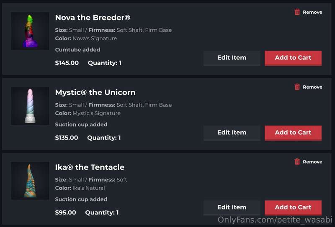Select the Ika the Tentacle product title
This screenshot has height=227, width=335.
(x=90, y=167)
